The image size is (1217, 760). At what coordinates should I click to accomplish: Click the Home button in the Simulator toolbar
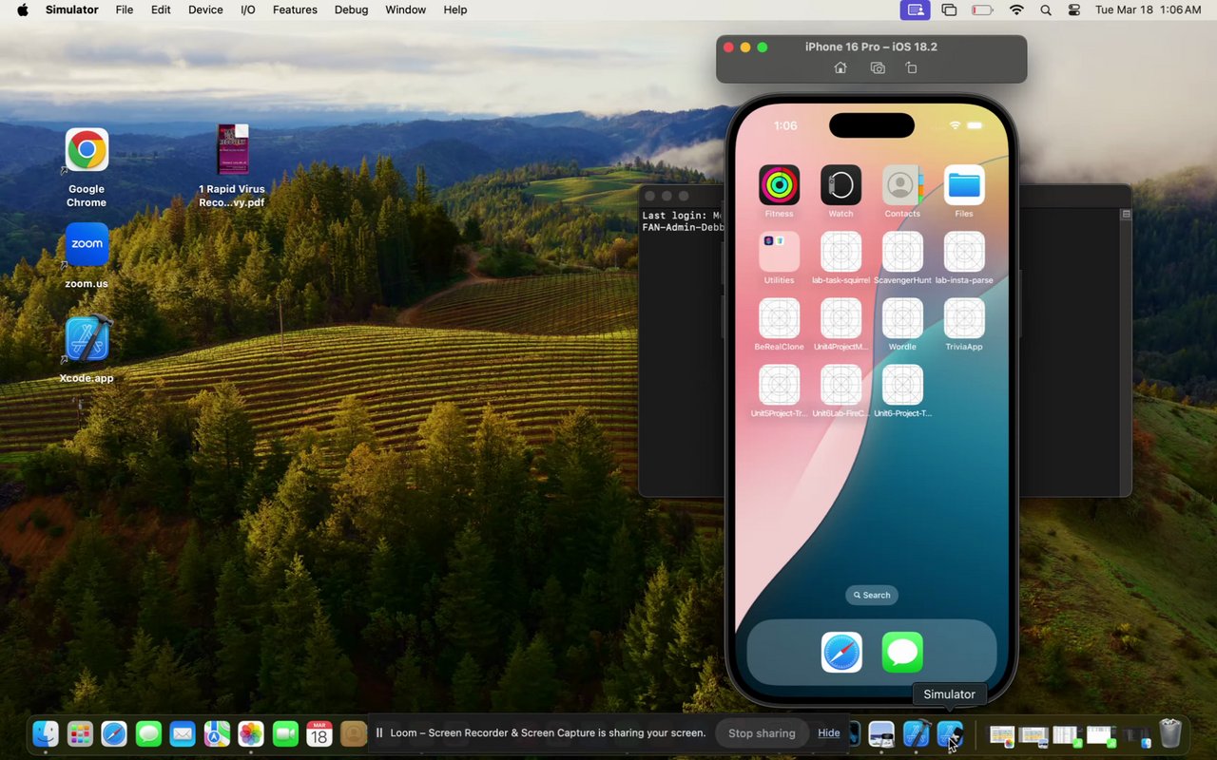click(x=840, y=68)
